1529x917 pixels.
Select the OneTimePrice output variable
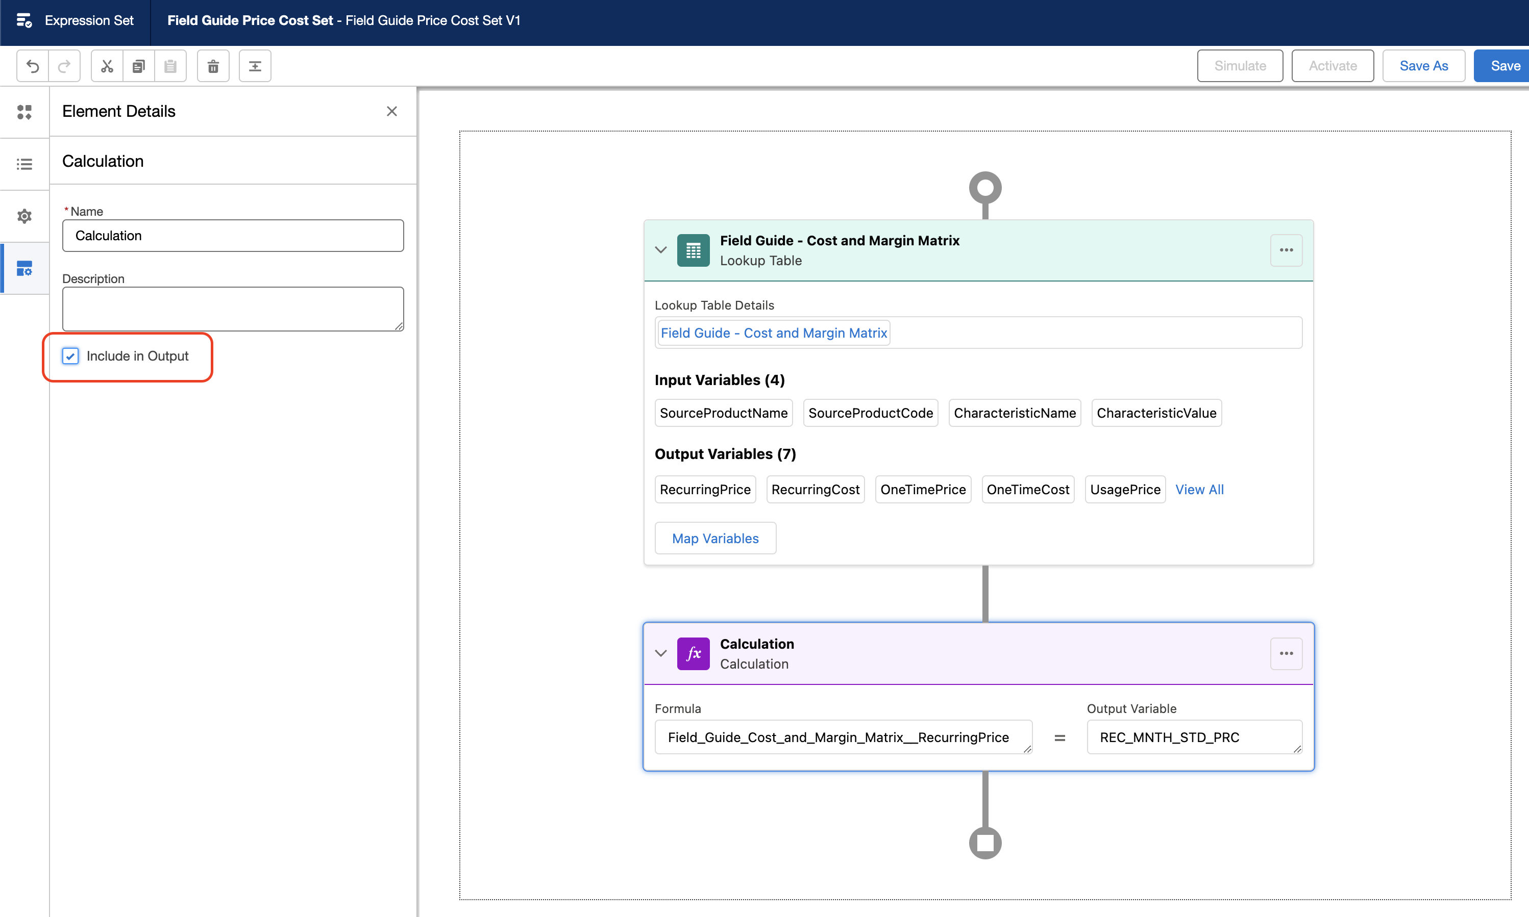923,490
